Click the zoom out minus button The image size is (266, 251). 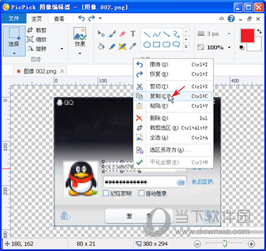[x=197, y=244]
